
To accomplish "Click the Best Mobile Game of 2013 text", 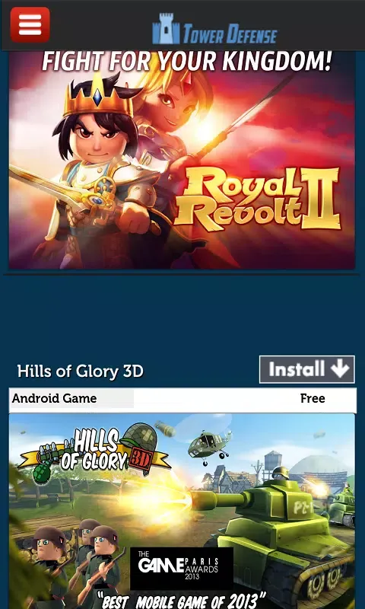I will 182,600.
